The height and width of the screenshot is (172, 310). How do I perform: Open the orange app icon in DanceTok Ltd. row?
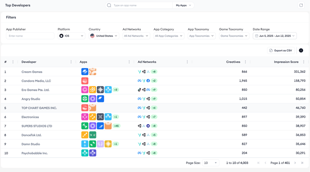pyautogui.click(x=85, y=135)
